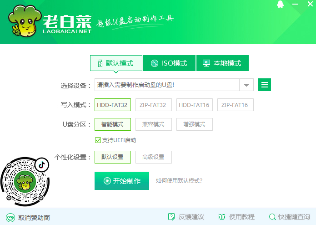This screenshot has height=225, width=316.
Task: Click the 开始制作 start button
Action: (x=122, y=181)
